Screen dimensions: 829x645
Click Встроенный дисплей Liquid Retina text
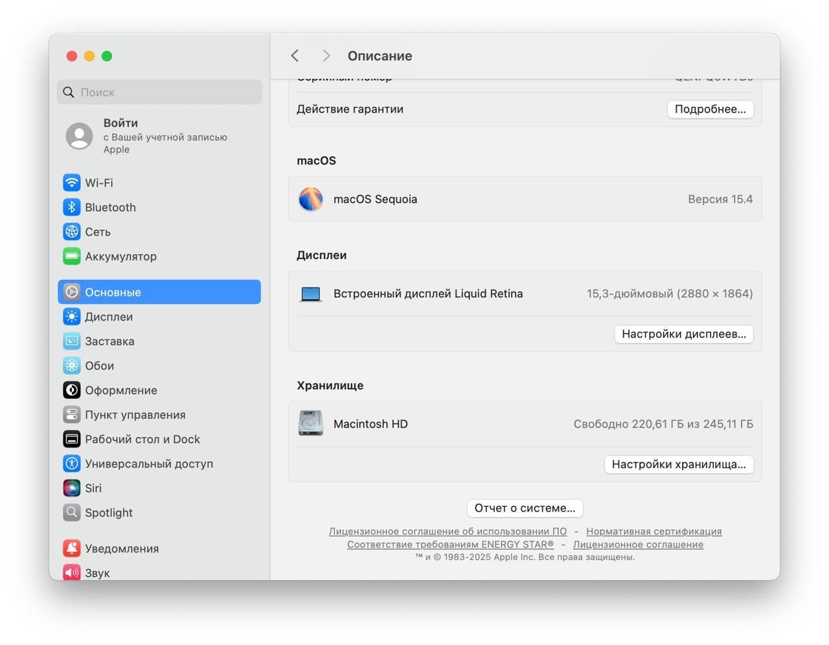[428, 294]
